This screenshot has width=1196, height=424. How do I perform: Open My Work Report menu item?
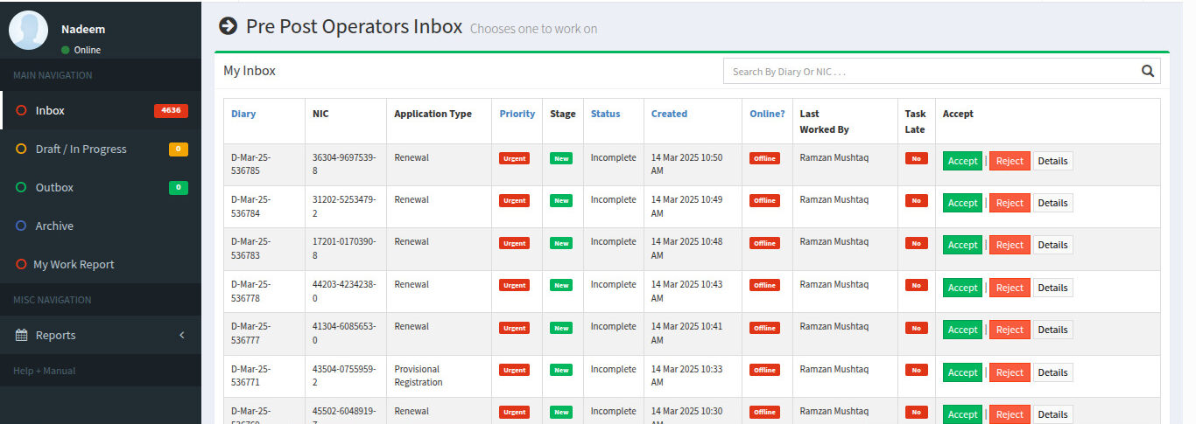tap(101, 265)
